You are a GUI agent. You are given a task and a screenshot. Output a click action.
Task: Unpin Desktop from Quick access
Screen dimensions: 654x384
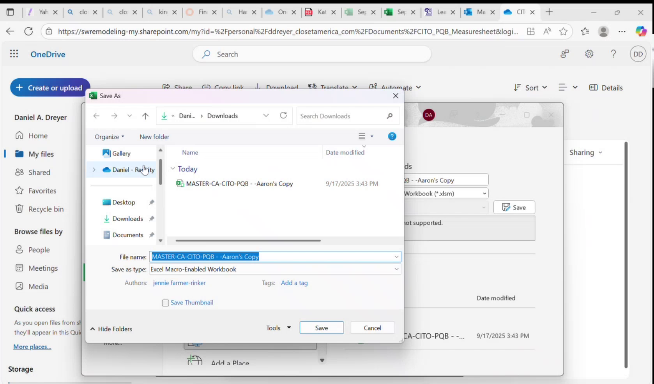[152, 202]
